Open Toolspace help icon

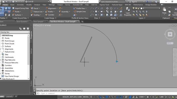(28, 29)
